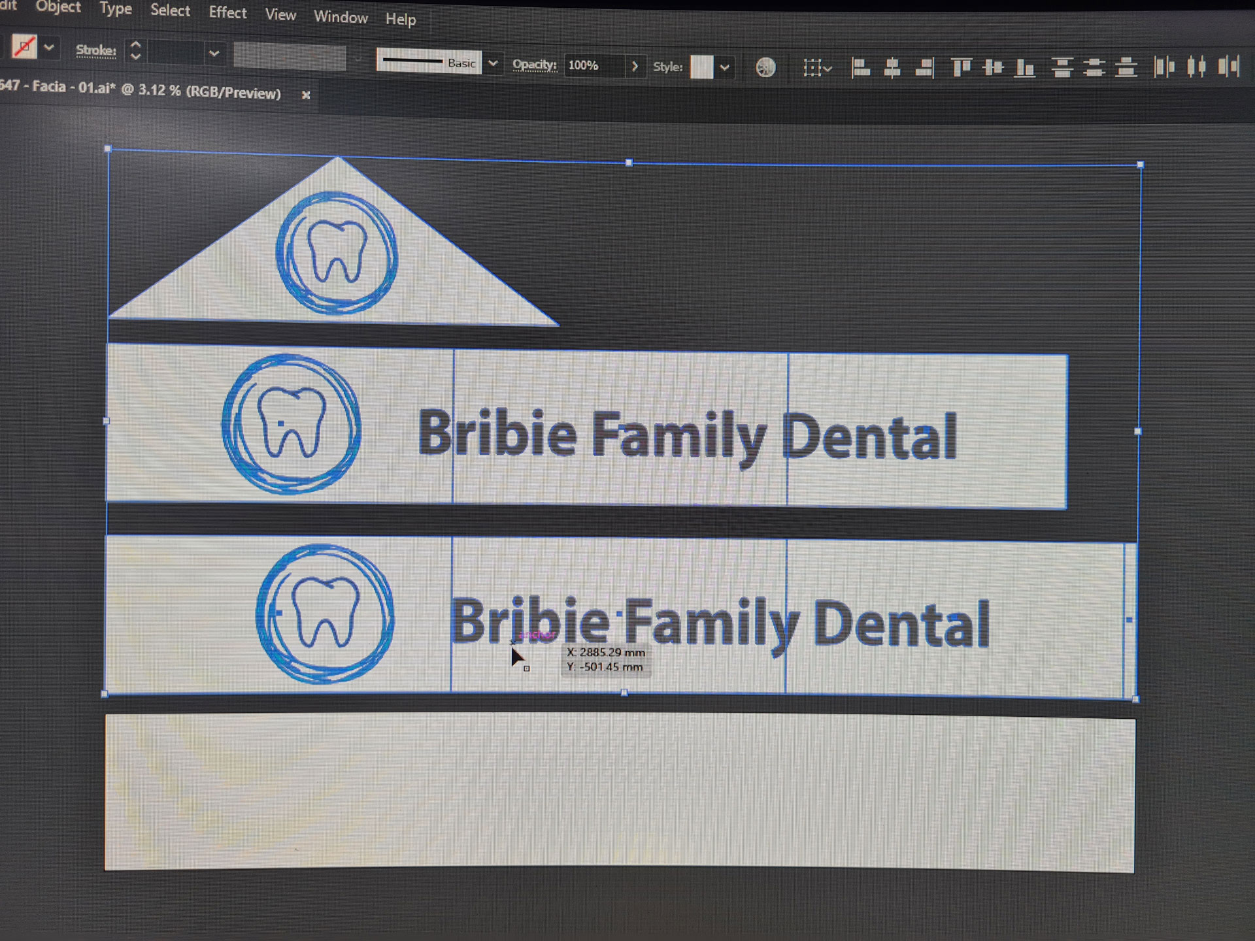Open the Basic brush definition dropdown
Image resolution: width=1255 pixels, height=941 pixels.
pos(494,63)
